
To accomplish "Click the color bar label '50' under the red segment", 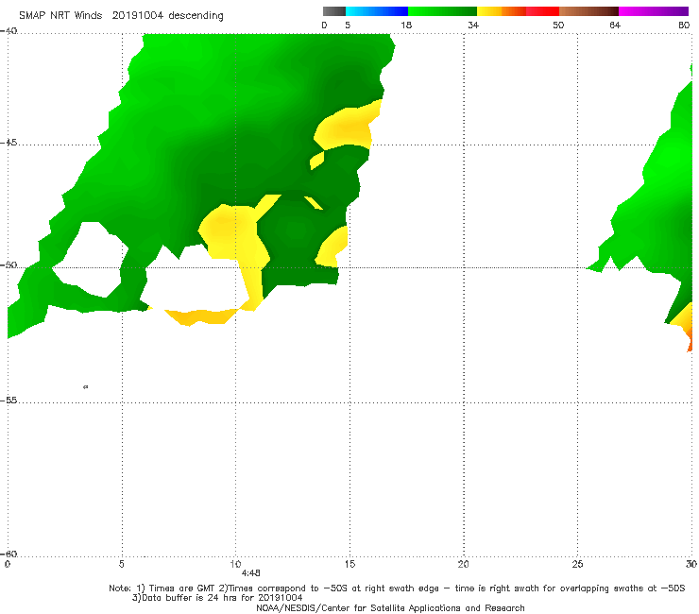I will pos(558,26).
